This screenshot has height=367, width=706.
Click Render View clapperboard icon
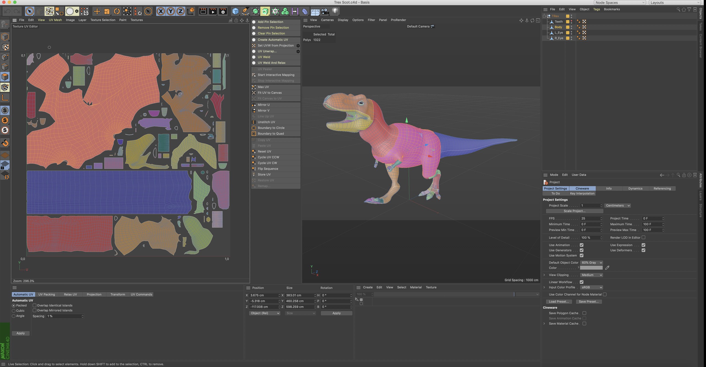(x=203, y=11)
